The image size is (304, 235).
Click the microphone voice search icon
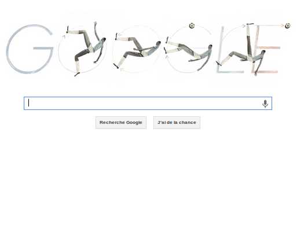click(265, 104)
